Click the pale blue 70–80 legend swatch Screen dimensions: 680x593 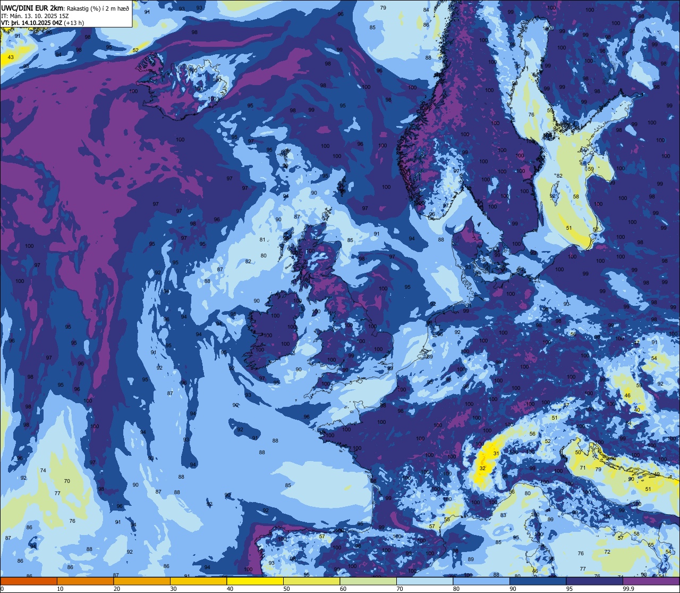point(424,581)
